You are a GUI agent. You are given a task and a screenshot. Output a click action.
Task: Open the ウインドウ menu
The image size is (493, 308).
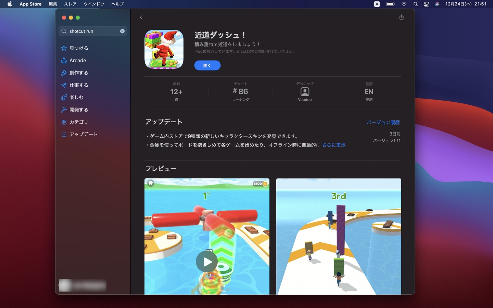pyautogui.click(x=94, y=4)
